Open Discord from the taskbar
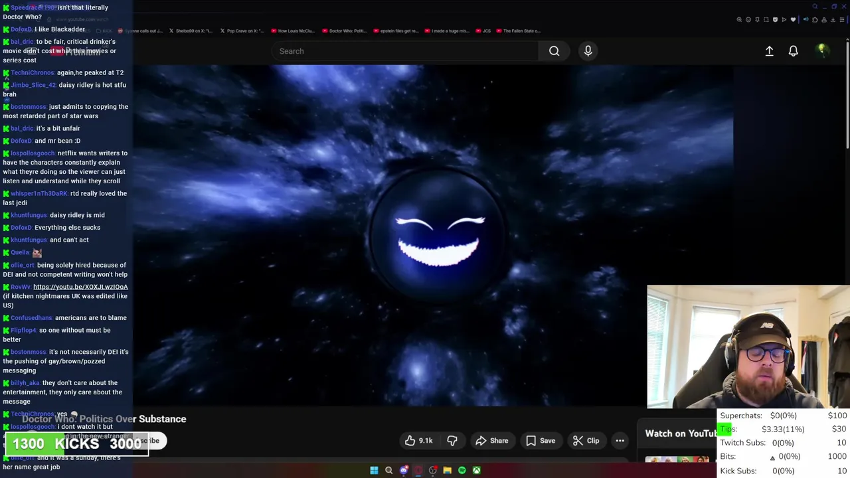 [x=404, y=470]
